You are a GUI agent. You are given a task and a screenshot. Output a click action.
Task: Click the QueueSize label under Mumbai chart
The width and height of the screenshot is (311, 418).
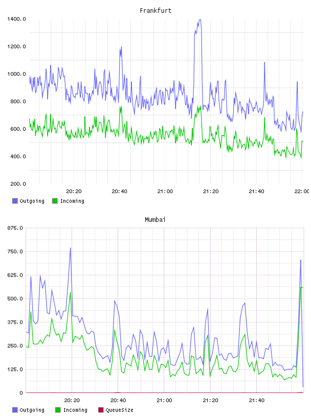click(x=119, y=410)
